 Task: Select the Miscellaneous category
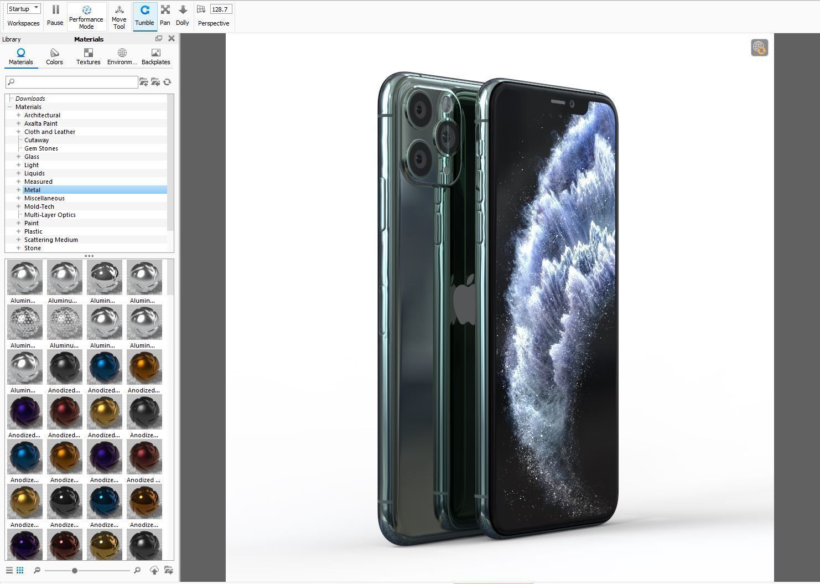[x=44, y=198]
